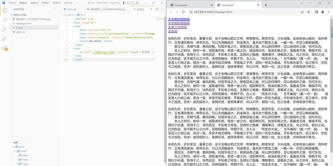Go forward in Chrome
Viewport: 333px width, 166px height.
tap(177, 12)
